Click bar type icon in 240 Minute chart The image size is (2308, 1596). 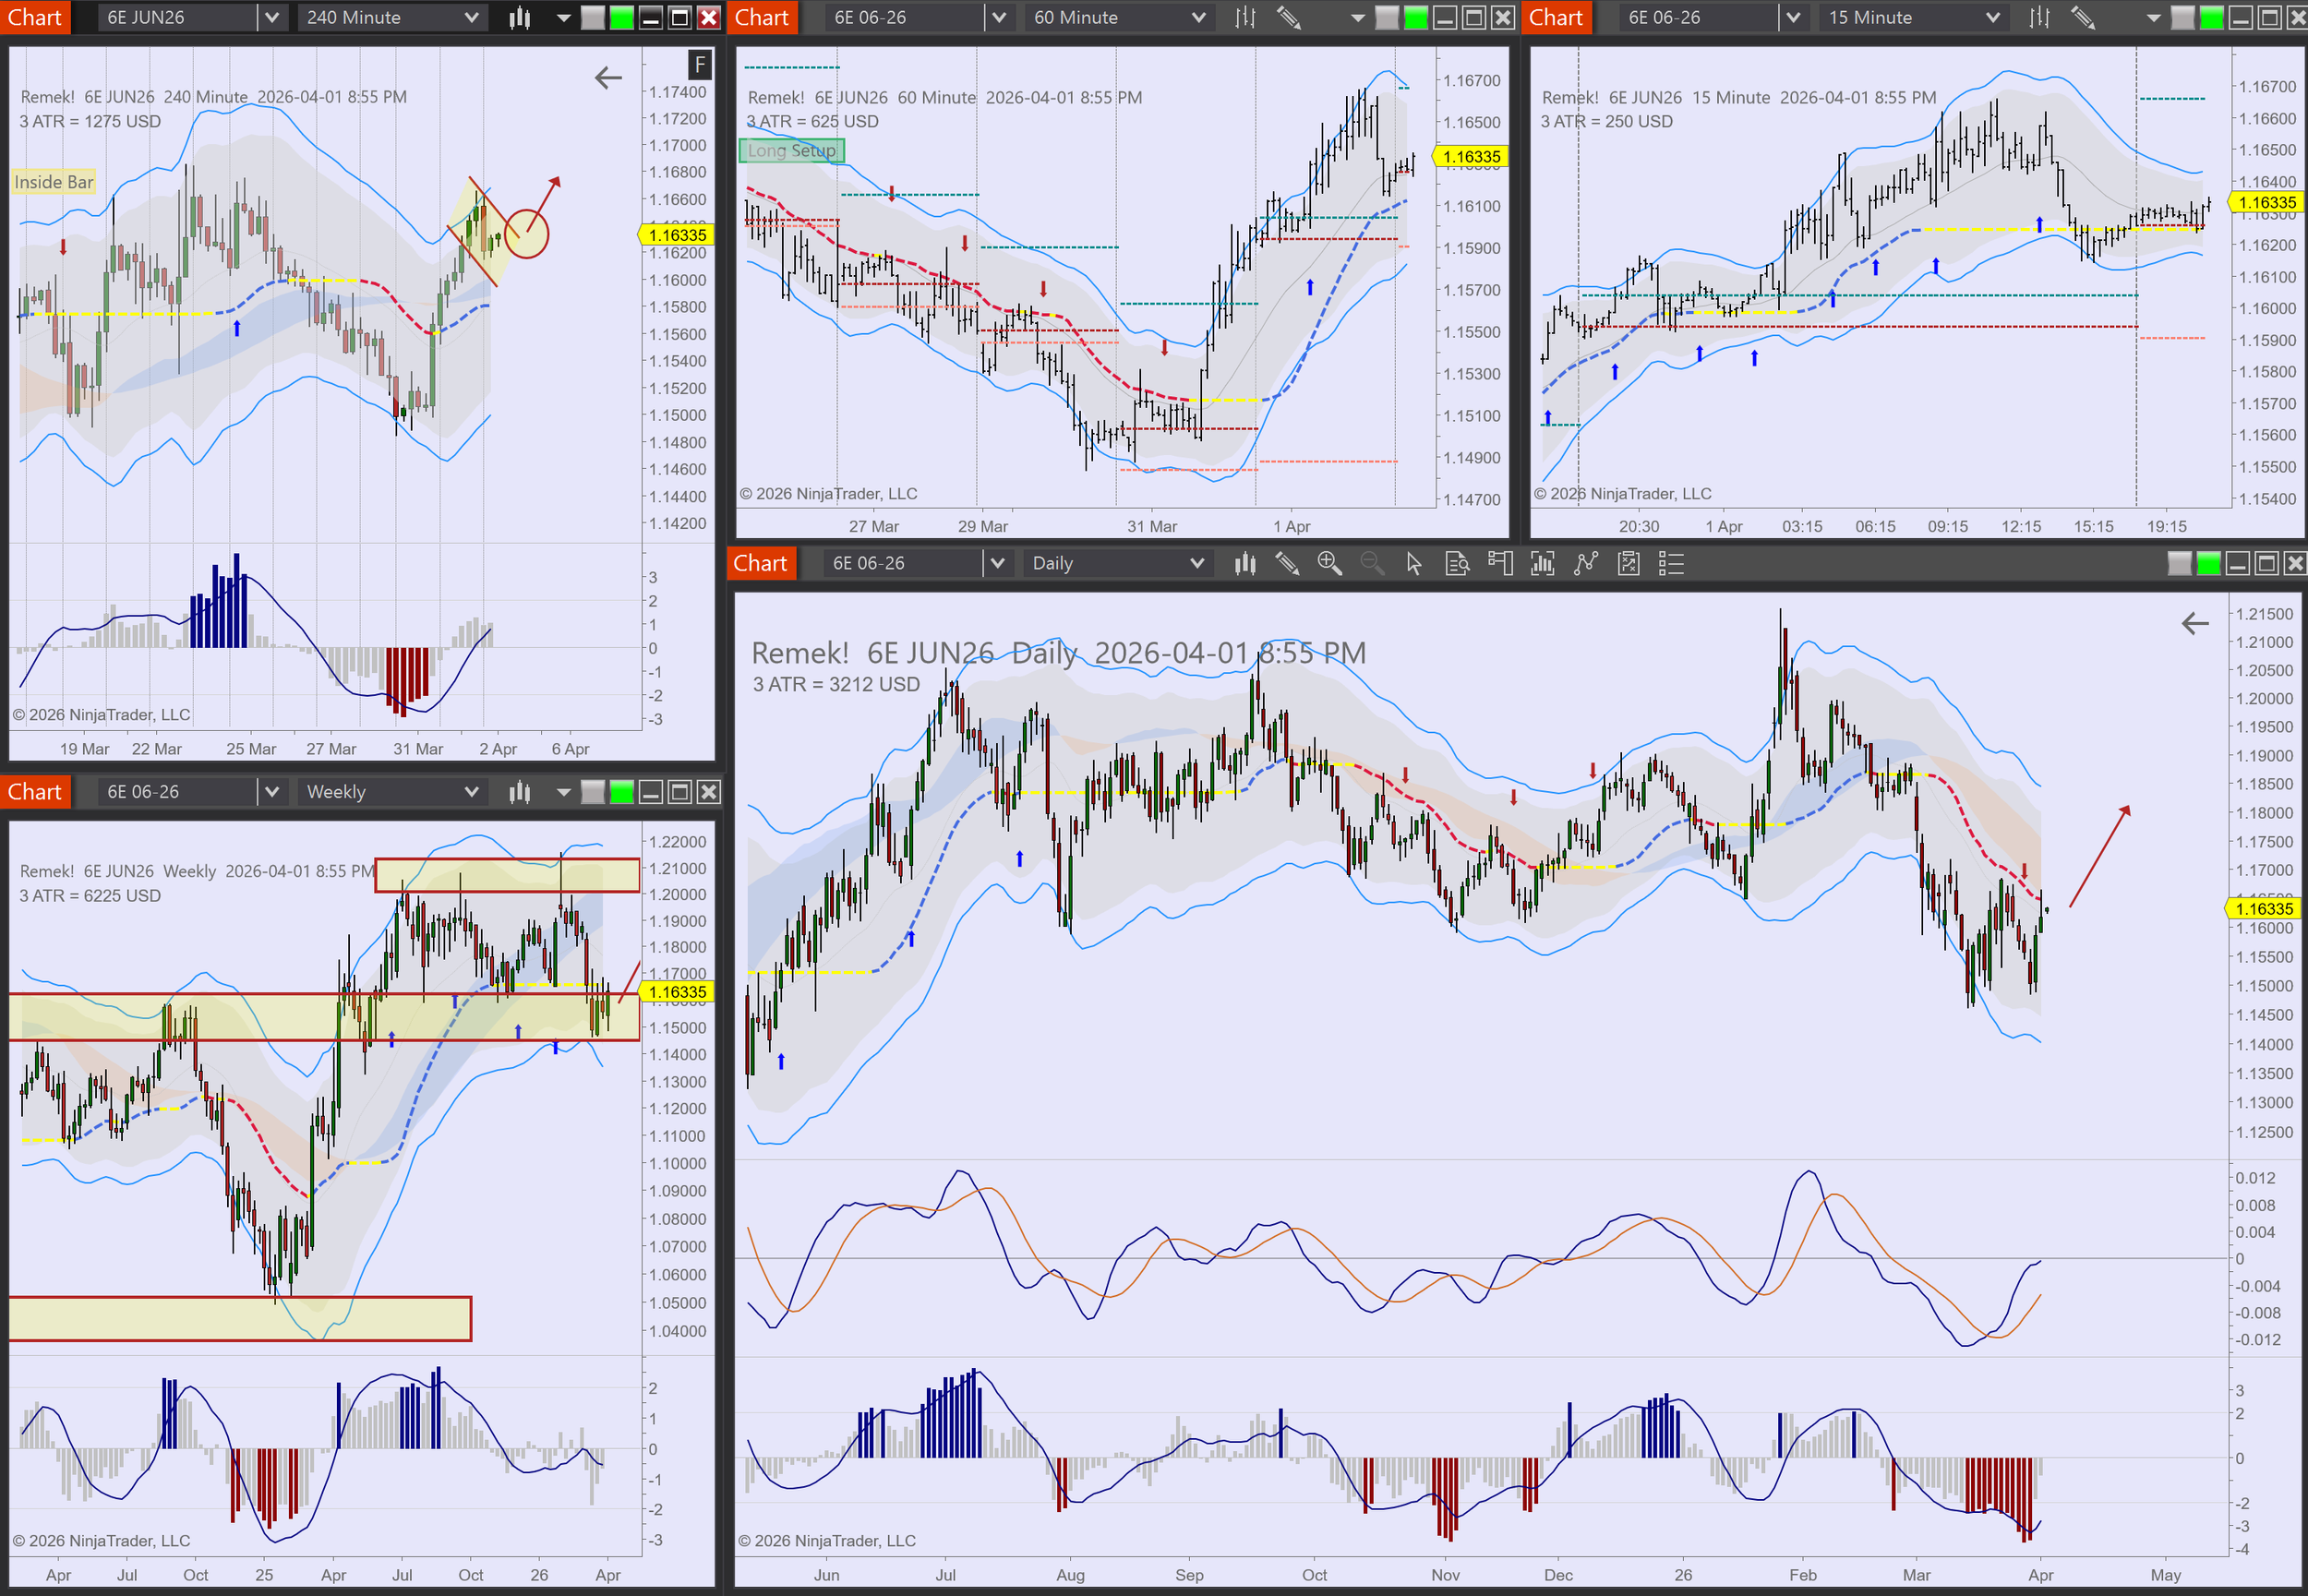(x=519, y=18)
